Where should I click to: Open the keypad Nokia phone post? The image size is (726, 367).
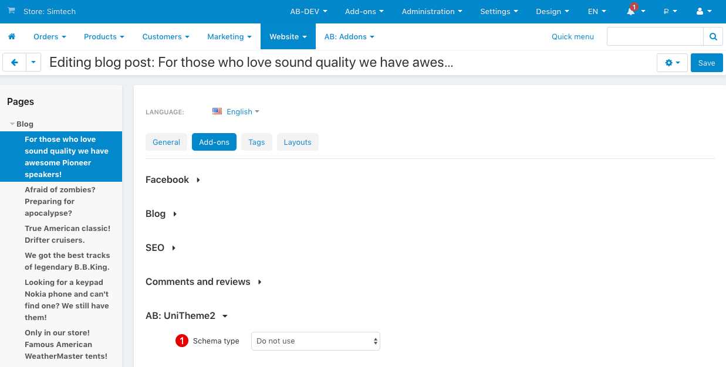point(66,300)
